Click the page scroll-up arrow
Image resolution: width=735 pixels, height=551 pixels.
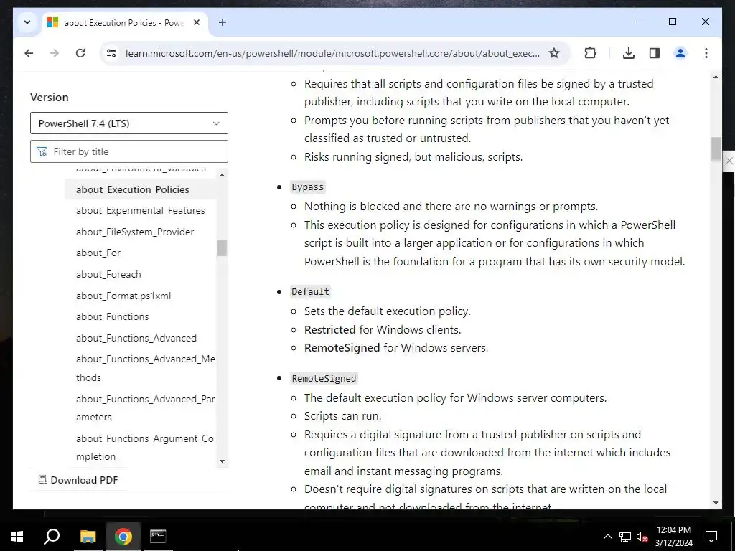tap(716, 77)
